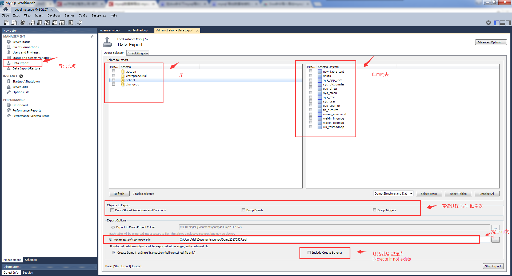Check the sys_menu table export box

coord(310,93)
